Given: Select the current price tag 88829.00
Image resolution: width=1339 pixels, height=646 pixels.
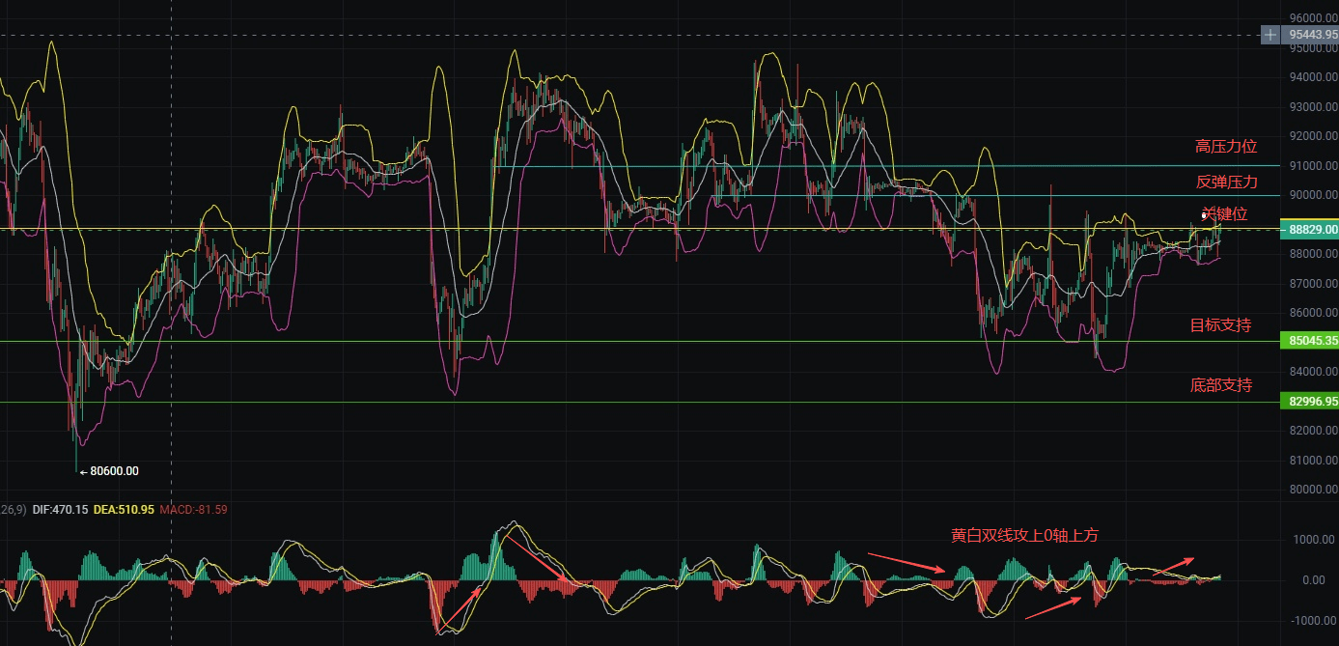Looking at the screenshot, I should pyautogui.click(x=1309, y=229).
